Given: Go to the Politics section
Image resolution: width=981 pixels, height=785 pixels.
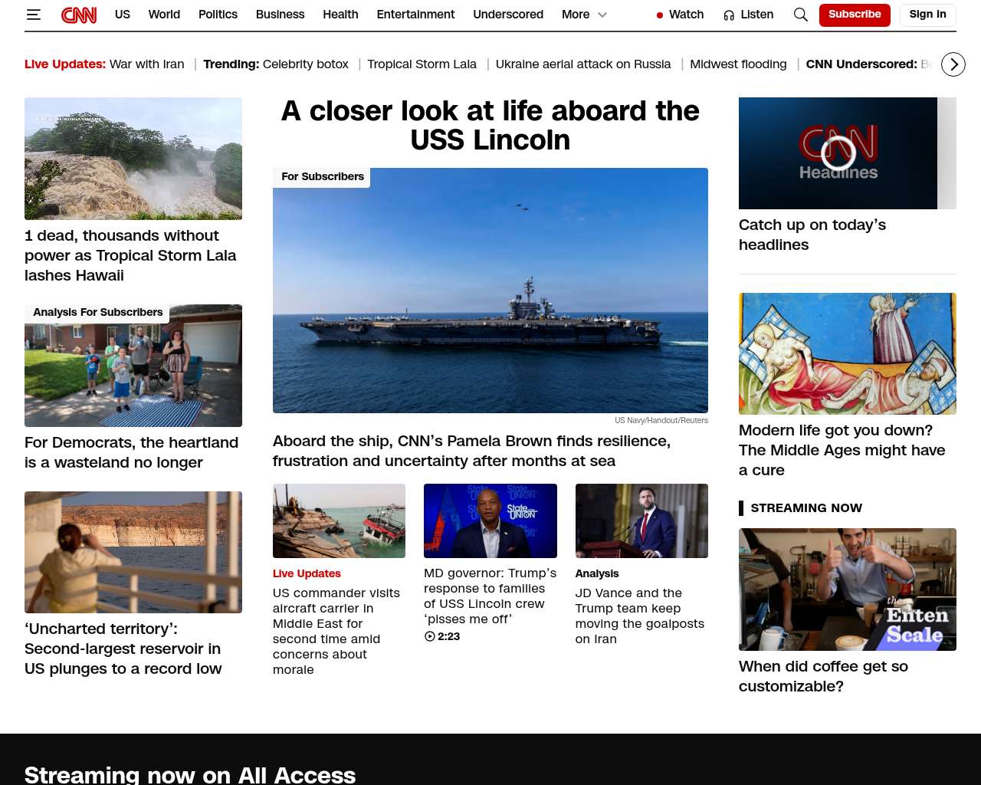Looking at the screenshot, I should [x=218, y=15].
